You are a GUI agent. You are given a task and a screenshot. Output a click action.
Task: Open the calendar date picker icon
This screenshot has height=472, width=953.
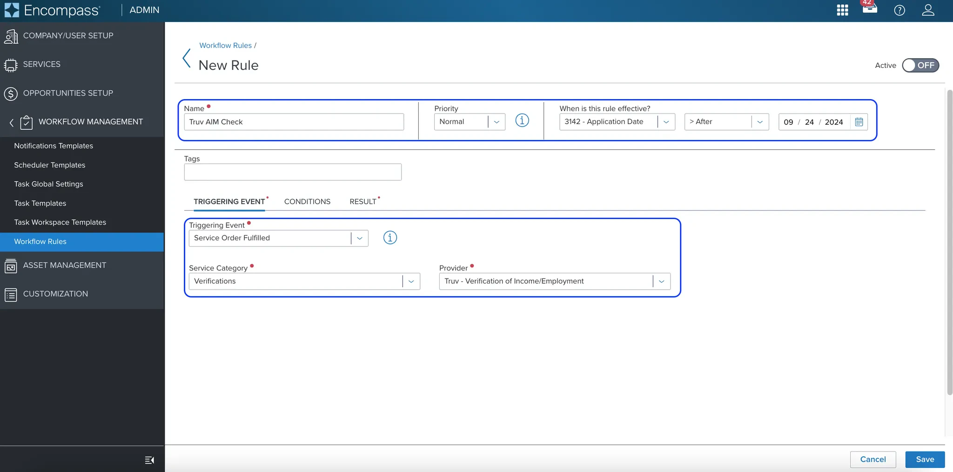tap(859, 122)
